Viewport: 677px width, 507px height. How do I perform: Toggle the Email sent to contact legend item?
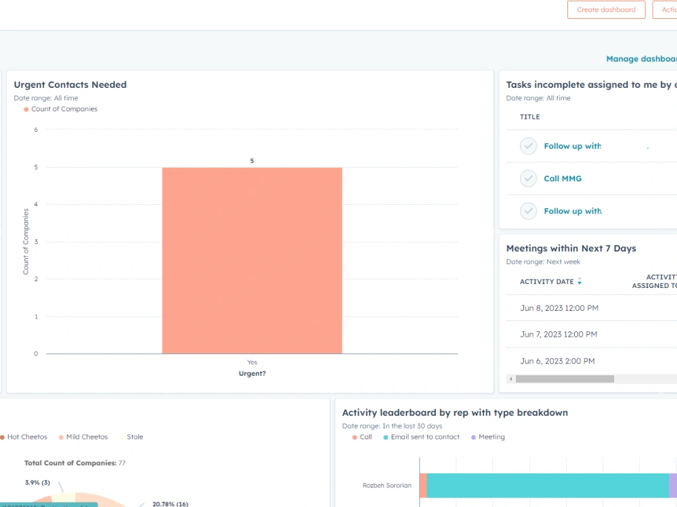point(421,437)
